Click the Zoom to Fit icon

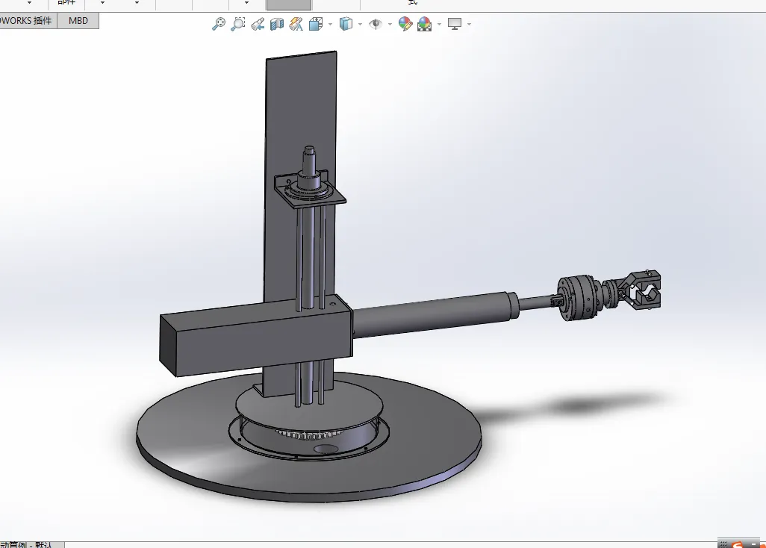point(218,23)
